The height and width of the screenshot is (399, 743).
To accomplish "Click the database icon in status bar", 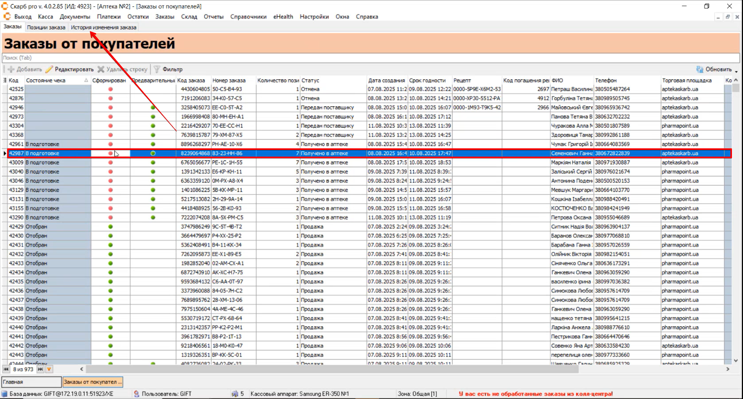I will [x=5, y=393].
